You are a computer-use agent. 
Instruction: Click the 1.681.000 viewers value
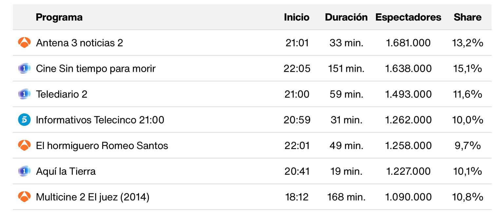(x=408, y=43)
